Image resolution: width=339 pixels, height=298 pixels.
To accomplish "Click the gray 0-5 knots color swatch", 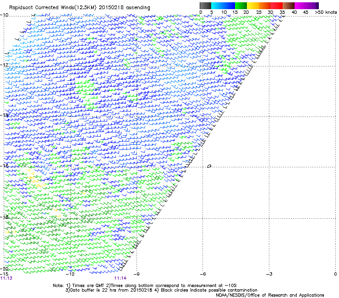I will coord(205,6).
